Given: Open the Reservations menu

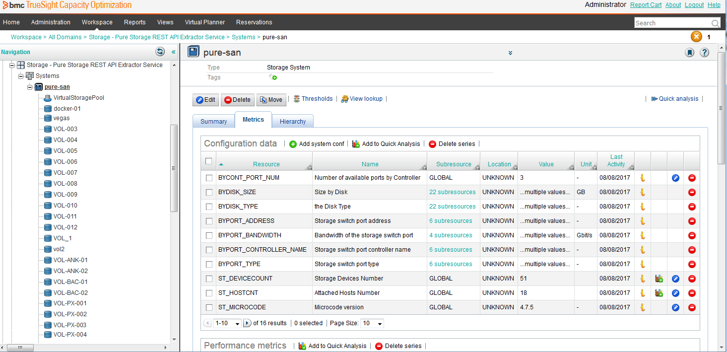Looking at the screenshot, I should click(254, 22).
